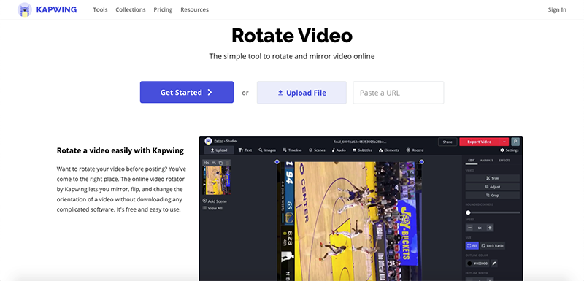Open the Elements tool

click(x=389, y=150)
